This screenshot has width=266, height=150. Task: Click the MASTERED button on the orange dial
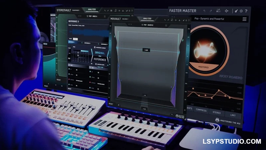[203, 67]
